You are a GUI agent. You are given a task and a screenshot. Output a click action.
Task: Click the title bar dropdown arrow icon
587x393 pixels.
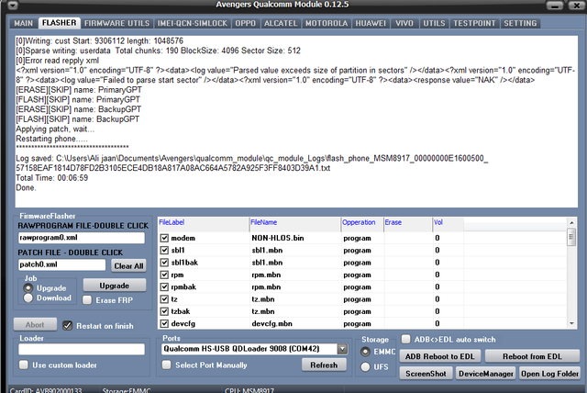[13, 6]
